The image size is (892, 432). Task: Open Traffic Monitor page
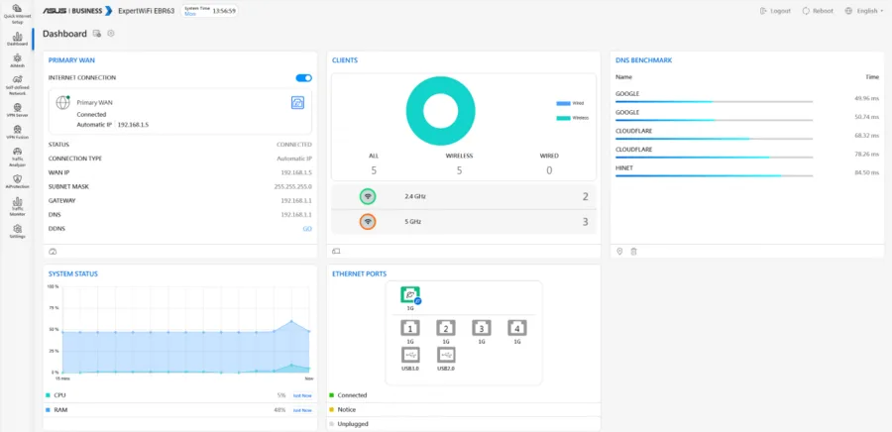pyautogui.click(x=17, y=206)
